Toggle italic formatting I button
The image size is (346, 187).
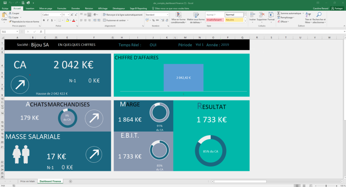tap(47, 20)
